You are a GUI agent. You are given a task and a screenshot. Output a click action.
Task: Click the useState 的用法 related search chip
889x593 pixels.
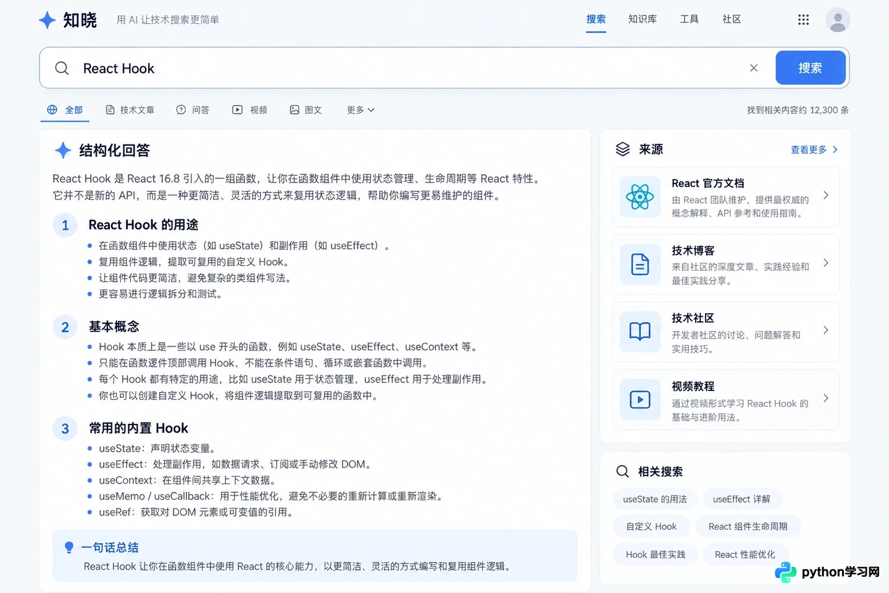654,499
